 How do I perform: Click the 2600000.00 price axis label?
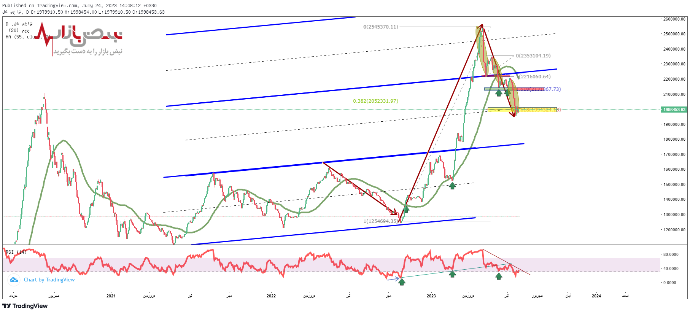674,19
